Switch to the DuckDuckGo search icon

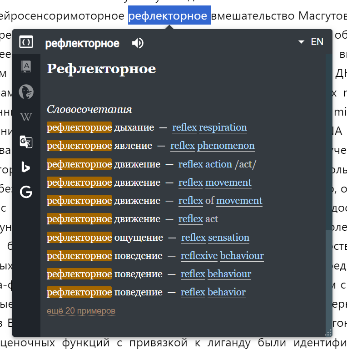coord(26,92)
